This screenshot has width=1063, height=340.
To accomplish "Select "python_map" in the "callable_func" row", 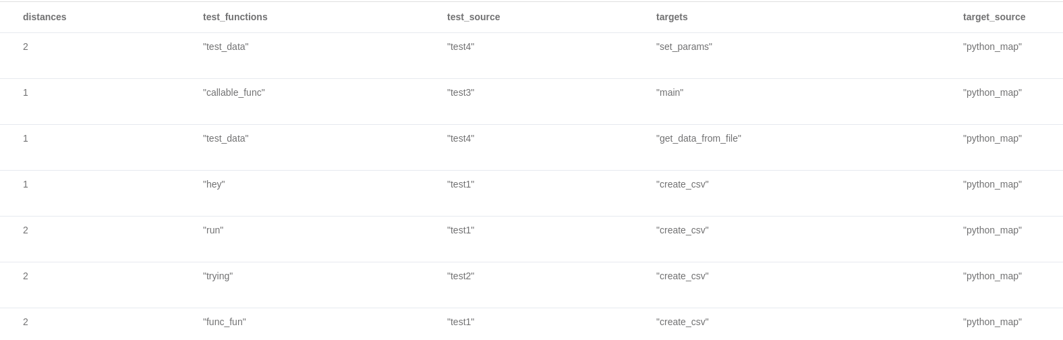I will point(992,92).
